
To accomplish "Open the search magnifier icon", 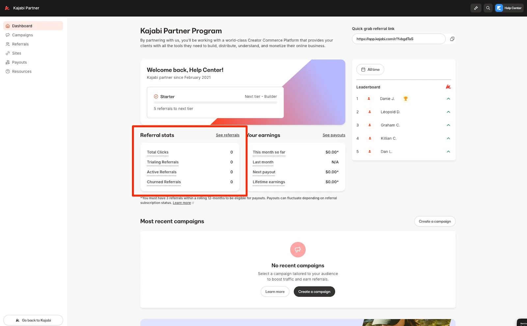I will tap(488, 8).
